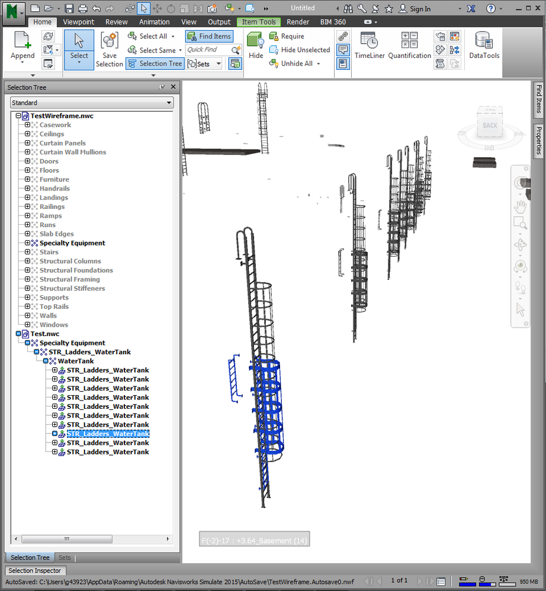Viewport: 546px width, 591px height.
Task: Expand the Structural Framing node
Action: (28, 279)
